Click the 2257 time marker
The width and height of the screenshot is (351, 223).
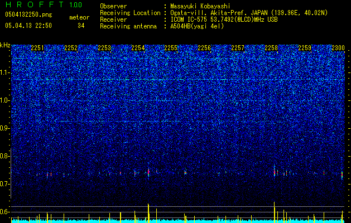point(238,48)
